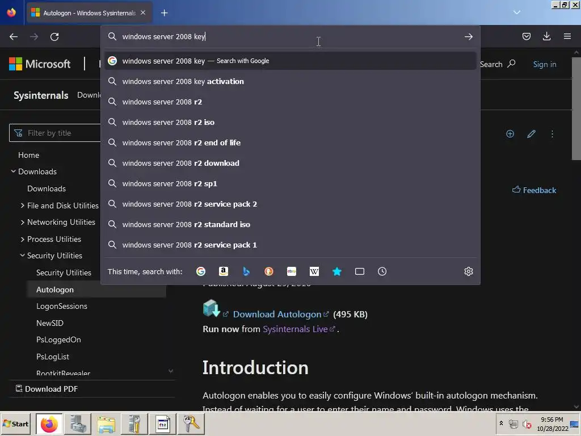Open LogonSessions in the sidebar

click(x=62, y=306)
